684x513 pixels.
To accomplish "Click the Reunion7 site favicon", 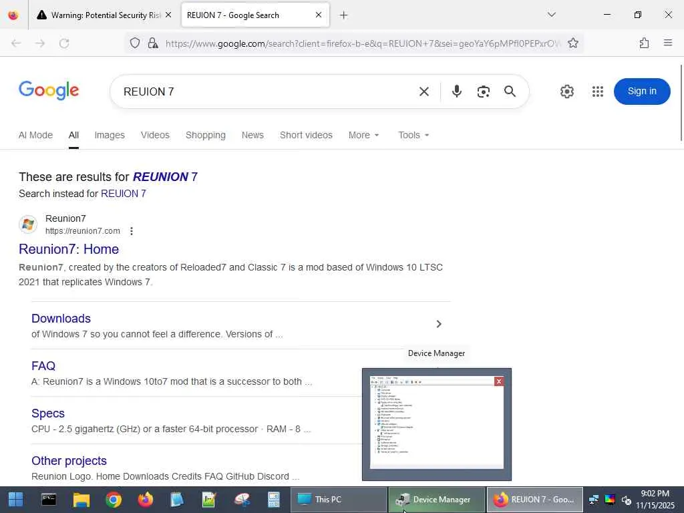I will pyautogui.click(x=28, y=224).
